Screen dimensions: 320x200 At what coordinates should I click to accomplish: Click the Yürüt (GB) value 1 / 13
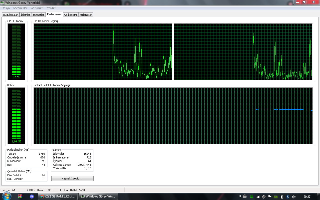coord(88,168)
